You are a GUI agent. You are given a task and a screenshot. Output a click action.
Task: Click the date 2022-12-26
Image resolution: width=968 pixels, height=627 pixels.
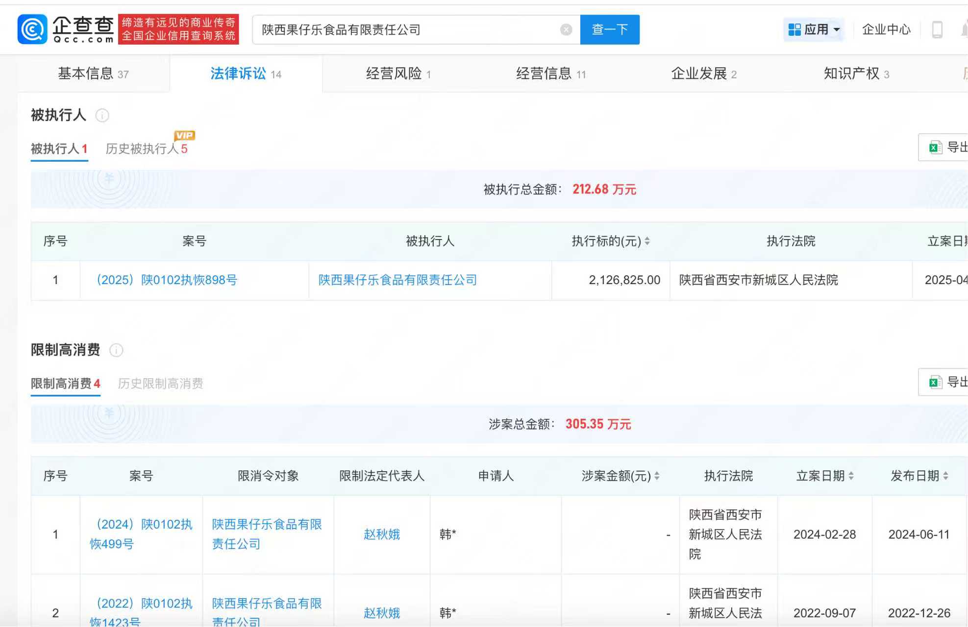point(919,613)
